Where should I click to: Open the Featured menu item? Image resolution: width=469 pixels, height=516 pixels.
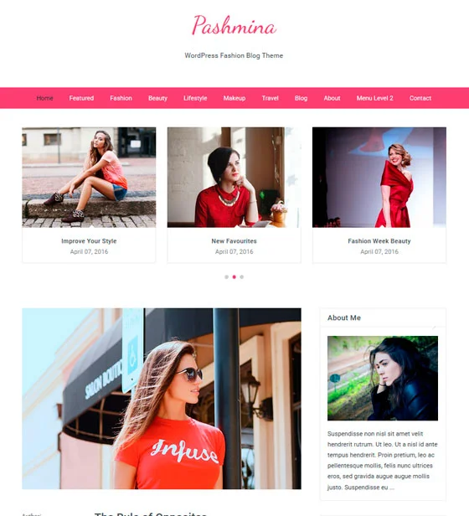coord(81,98)
